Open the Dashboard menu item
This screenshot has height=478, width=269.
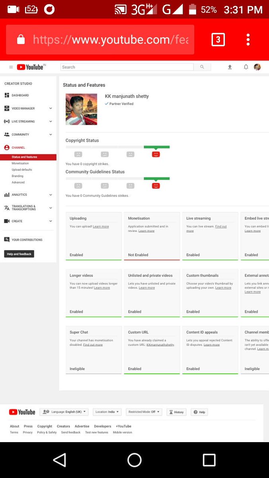[x=20, y=95]
